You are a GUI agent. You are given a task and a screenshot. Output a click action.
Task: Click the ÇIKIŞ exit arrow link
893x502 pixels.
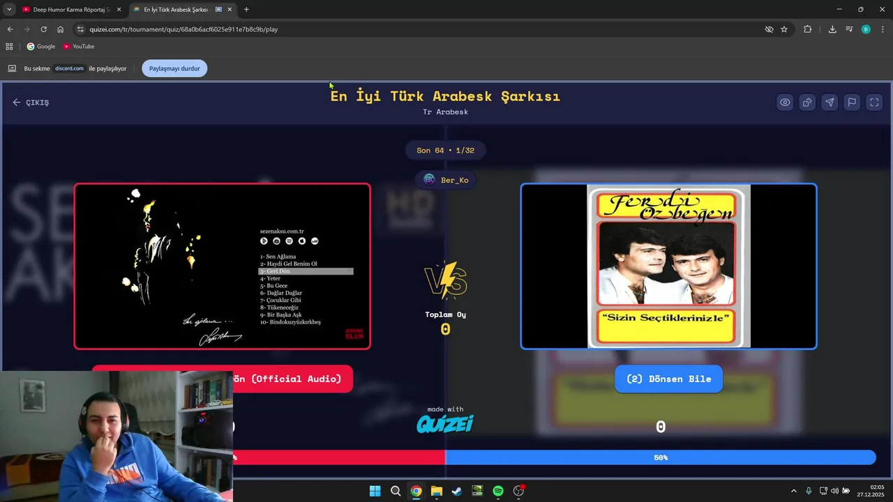coord(31,102)
